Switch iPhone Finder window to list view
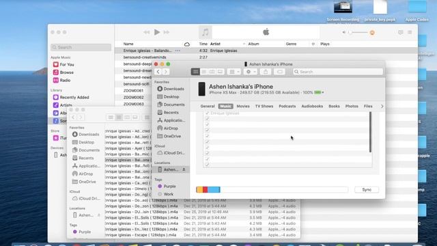437x246 pixels. 203,72
